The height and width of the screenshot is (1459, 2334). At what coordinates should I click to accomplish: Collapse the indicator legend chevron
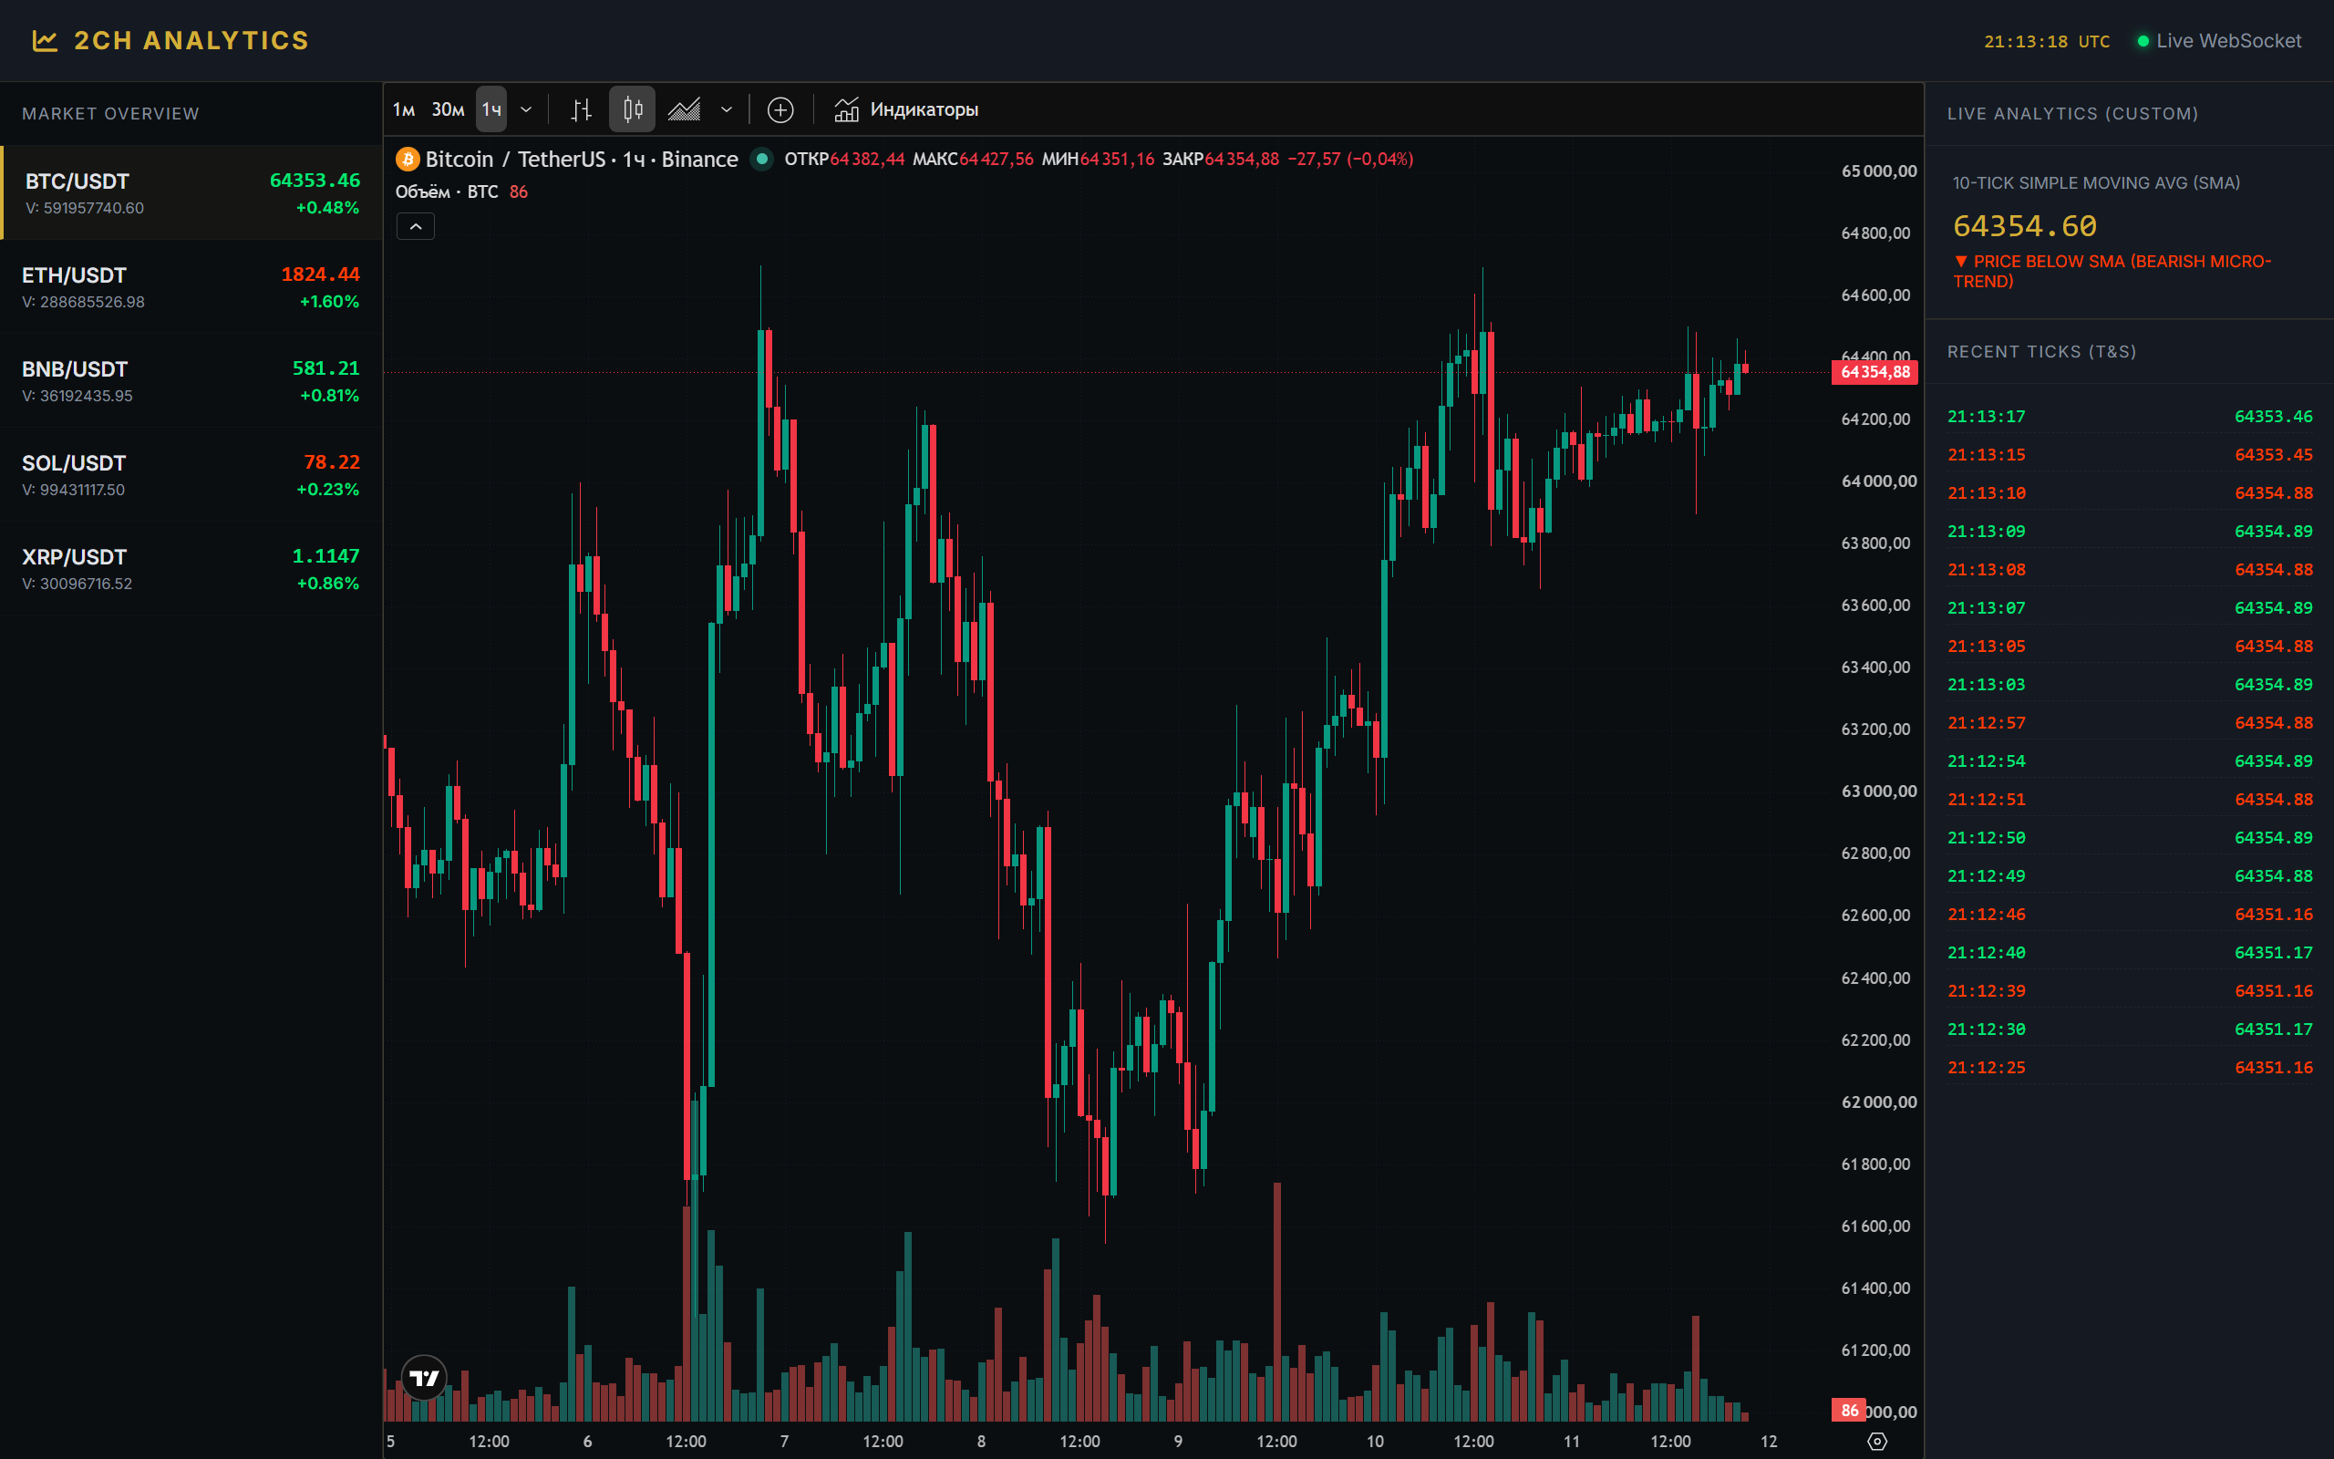coord(416,227)
